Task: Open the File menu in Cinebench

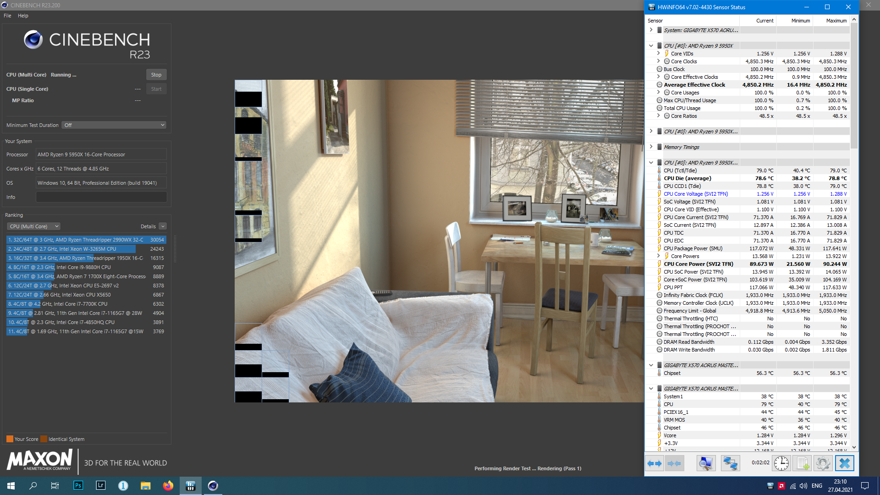Action: point(7,16)
